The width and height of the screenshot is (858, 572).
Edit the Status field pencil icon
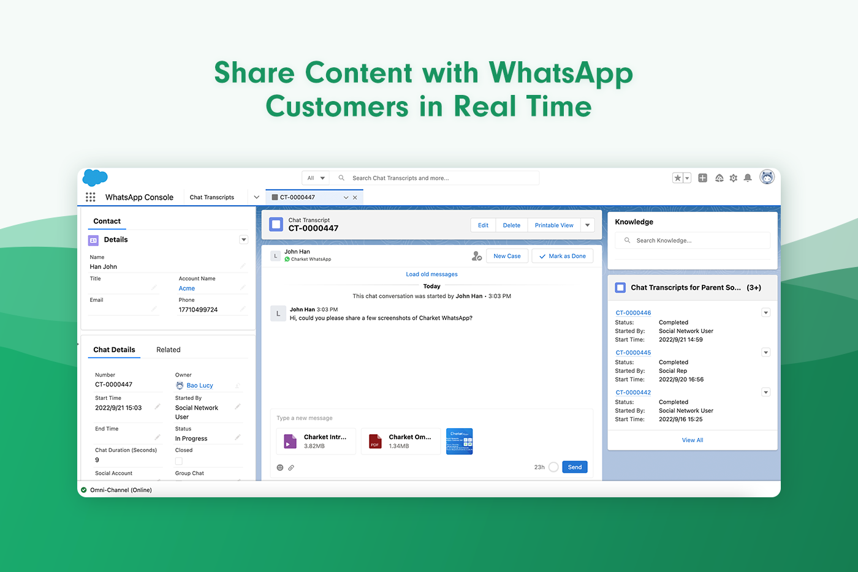pyautogui.click(x=238, y=437)
